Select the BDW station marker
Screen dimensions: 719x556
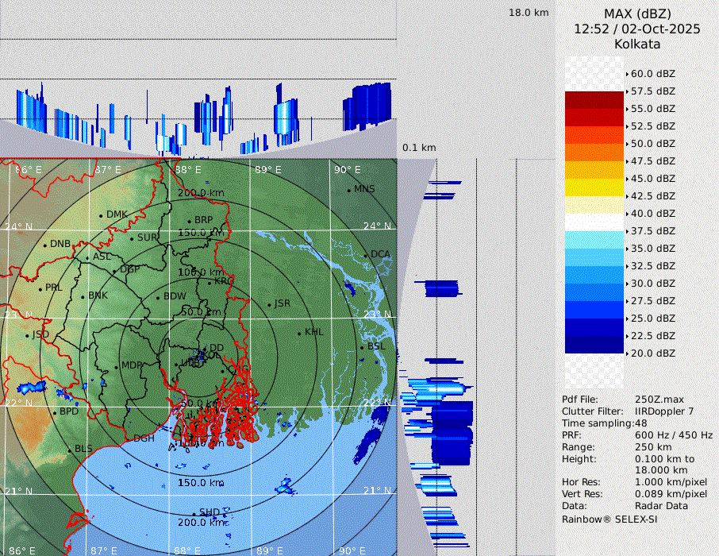(158, 297)
